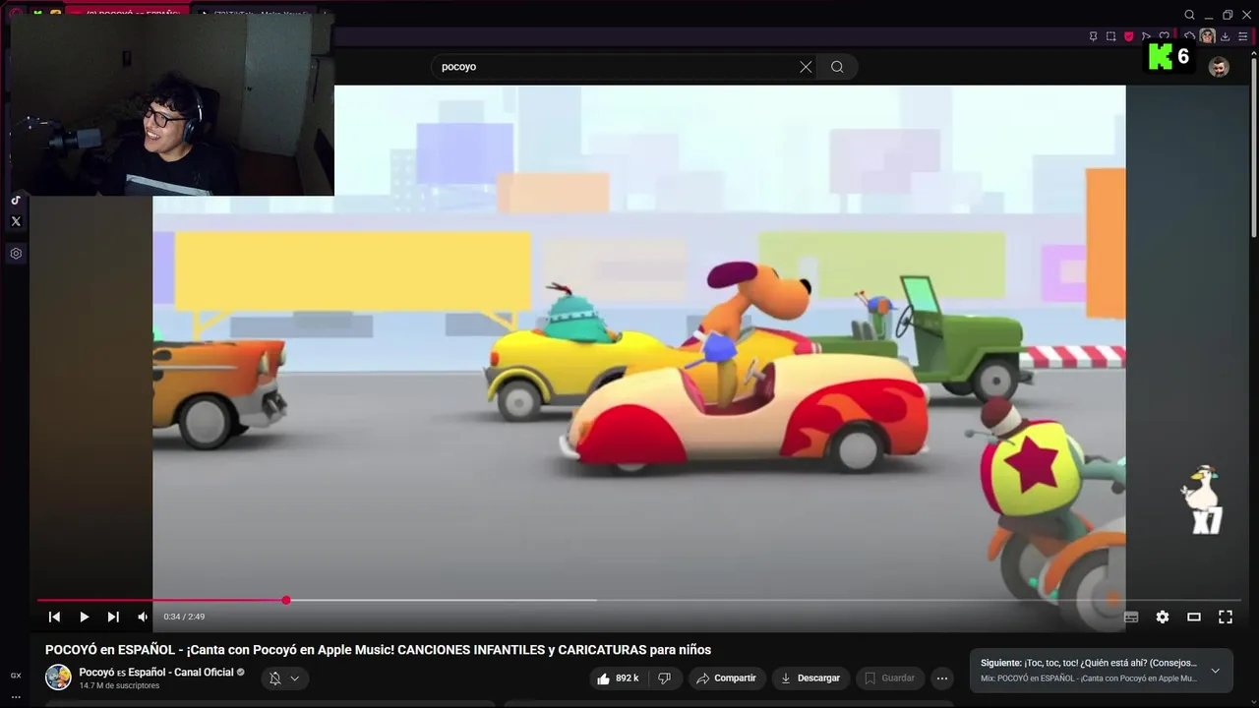Save the video using Guardar
Viewport: 1259px width, 708px height.
pyautogui.click(x=889, y=678)
